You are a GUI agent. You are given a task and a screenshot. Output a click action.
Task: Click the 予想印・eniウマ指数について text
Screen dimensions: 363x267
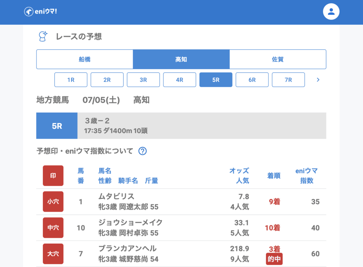pos(85,151)
